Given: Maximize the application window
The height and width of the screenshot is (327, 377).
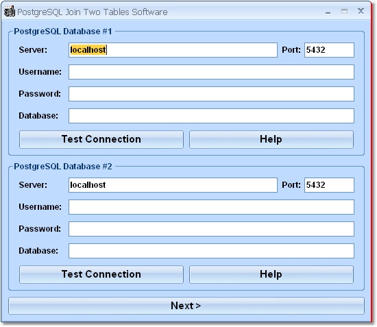Looking at the screenshot, I should [344, 11].
